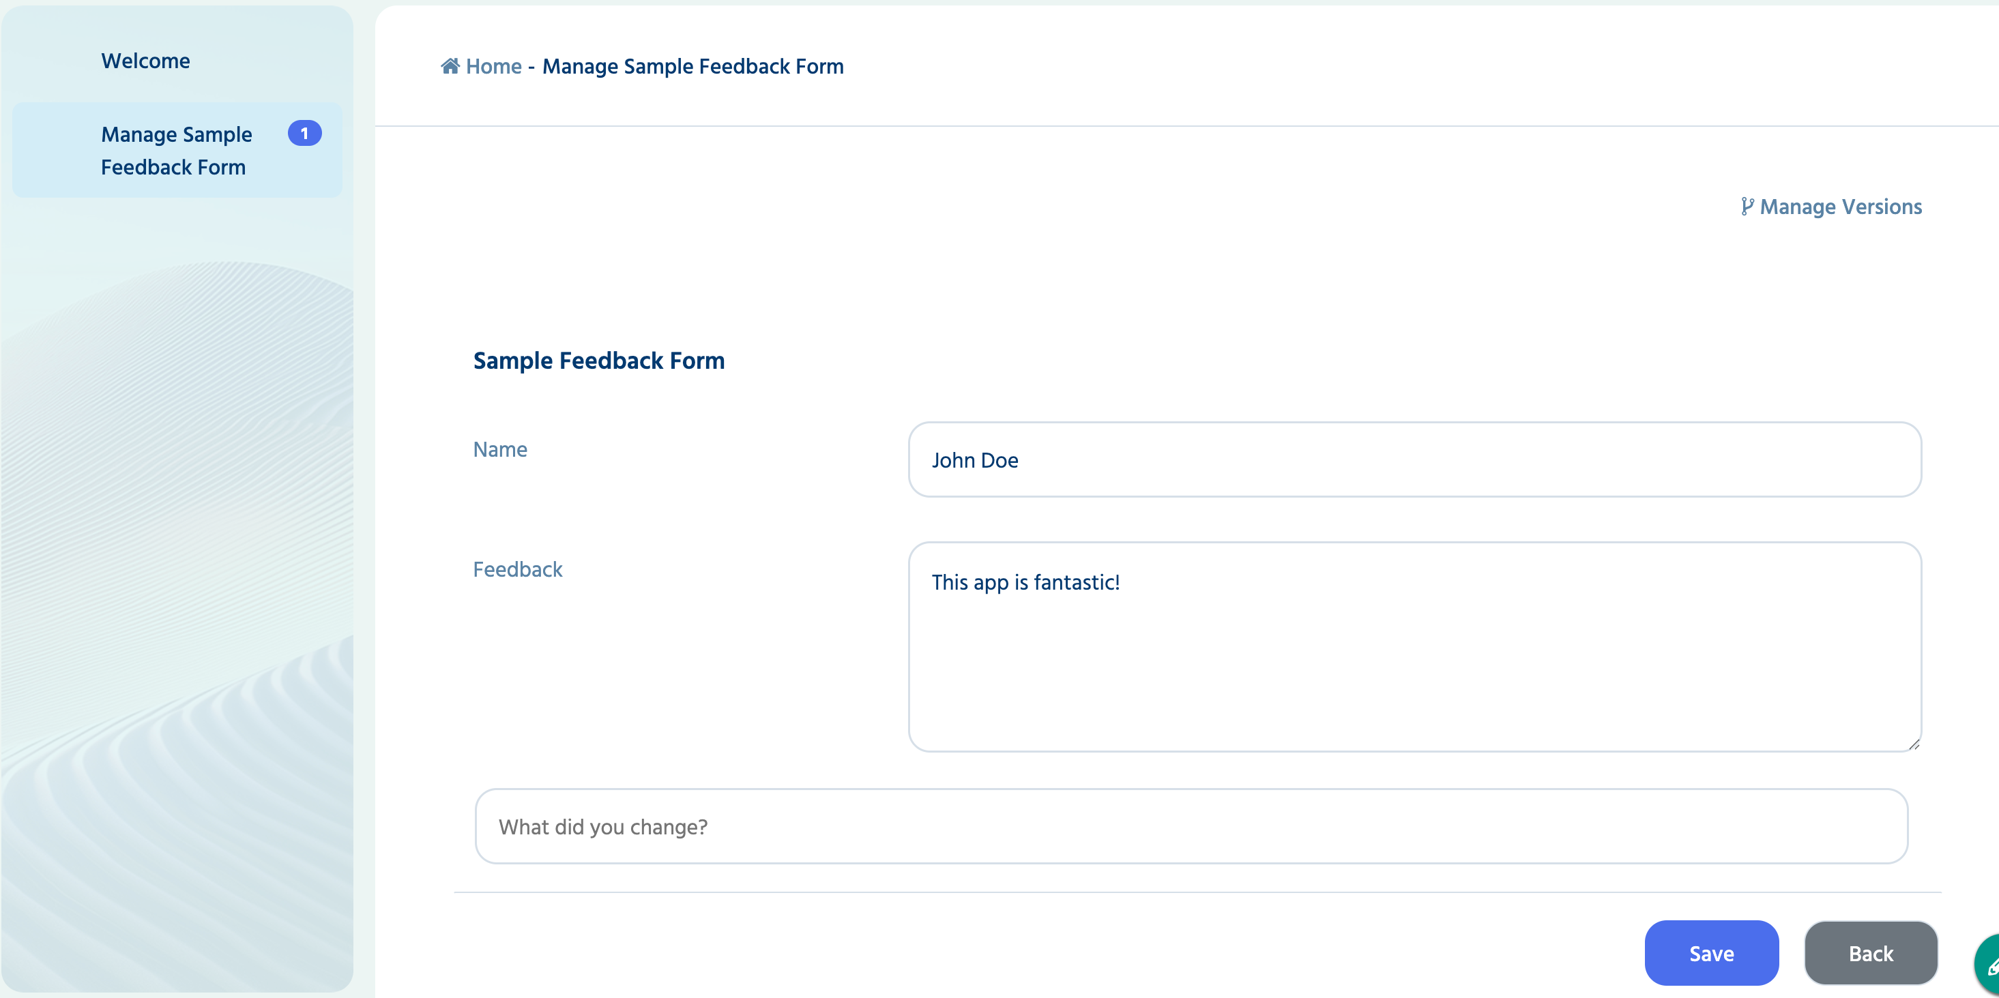Click the Feedback field label
The height and width of the screenshot is (998, 1999).
tap(518, 570)
